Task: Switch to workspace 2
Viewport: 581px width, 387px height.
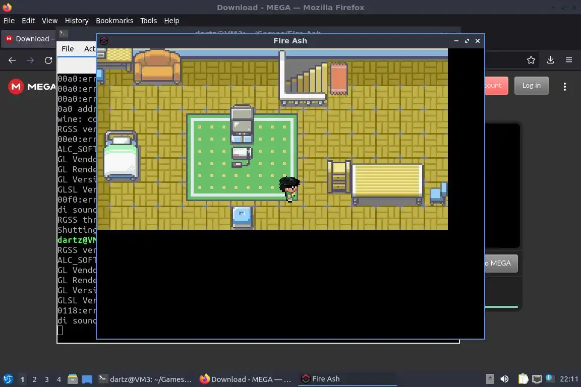Action: click(x=34, y=379)
